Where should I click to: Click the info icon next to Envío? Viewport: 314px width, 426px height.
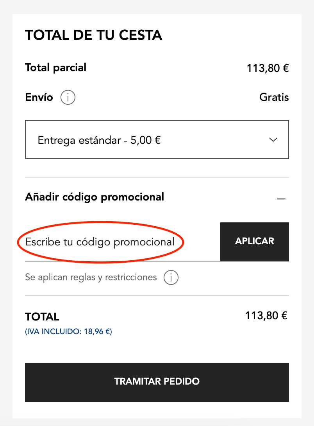(x=68, y=98)
